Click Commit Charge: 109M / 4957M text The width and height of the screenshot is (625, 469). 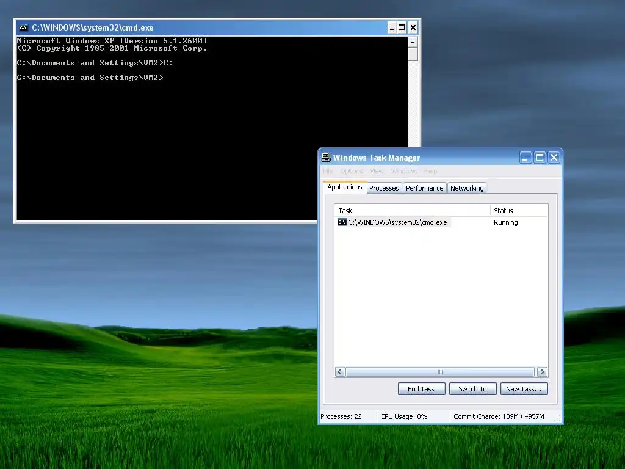499,416
